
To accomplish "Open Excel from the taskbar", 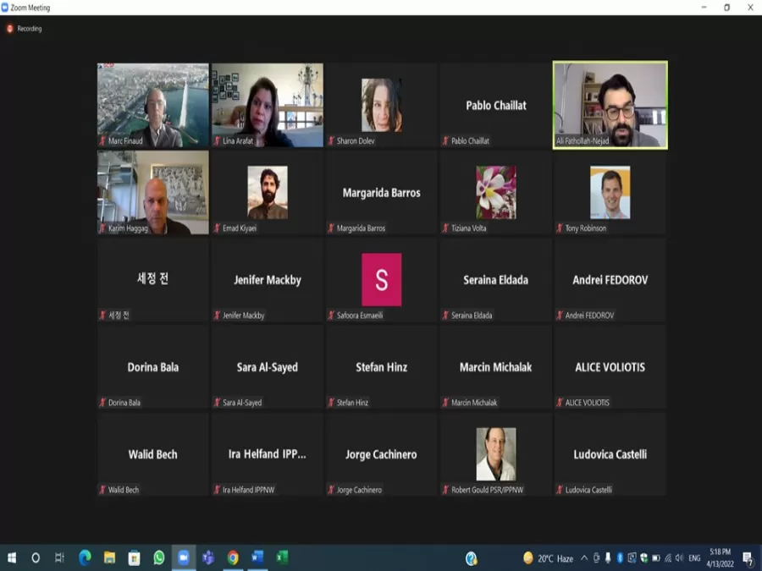I will [x=282, y=557].
